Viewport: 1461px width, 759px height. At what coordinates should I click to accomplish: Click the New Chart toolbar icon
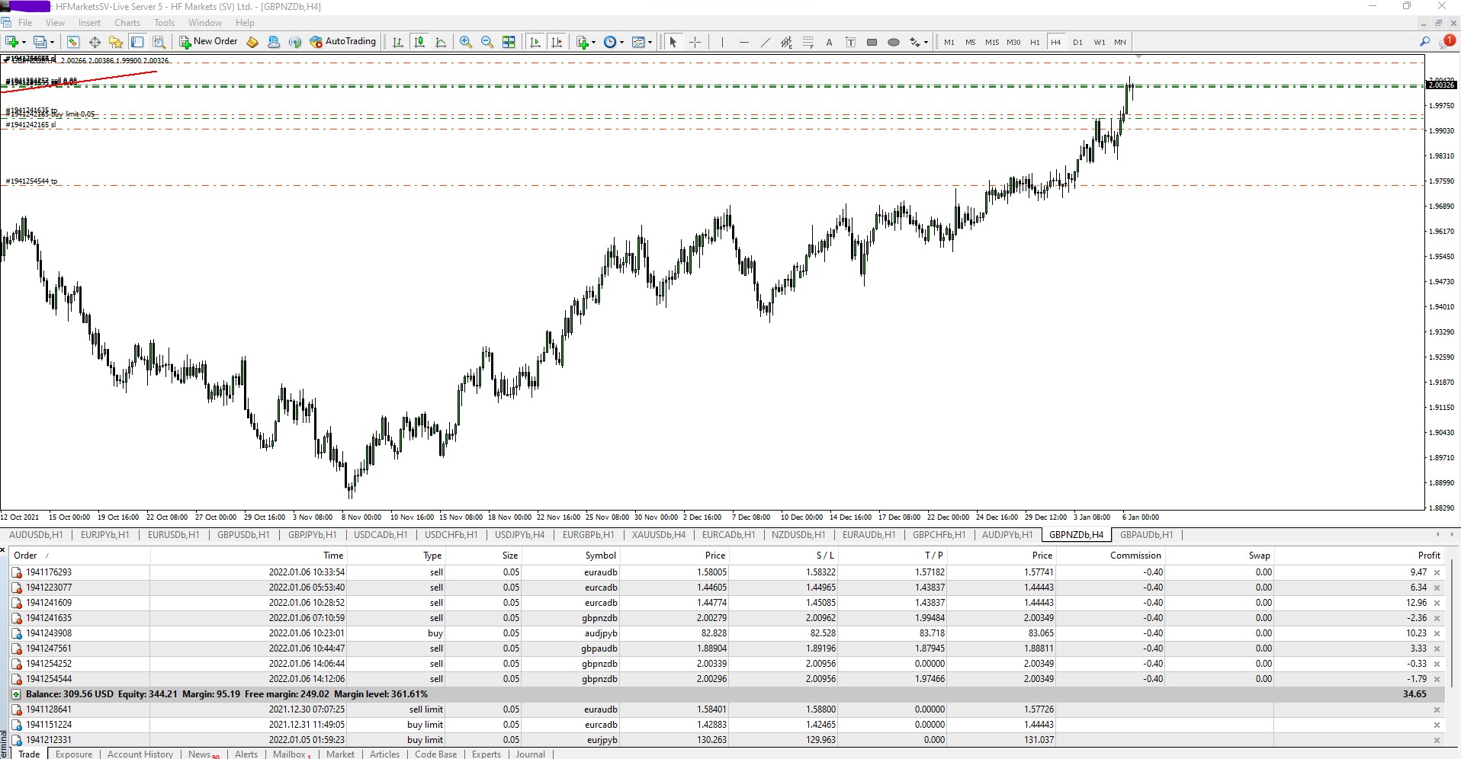[12, 42]
